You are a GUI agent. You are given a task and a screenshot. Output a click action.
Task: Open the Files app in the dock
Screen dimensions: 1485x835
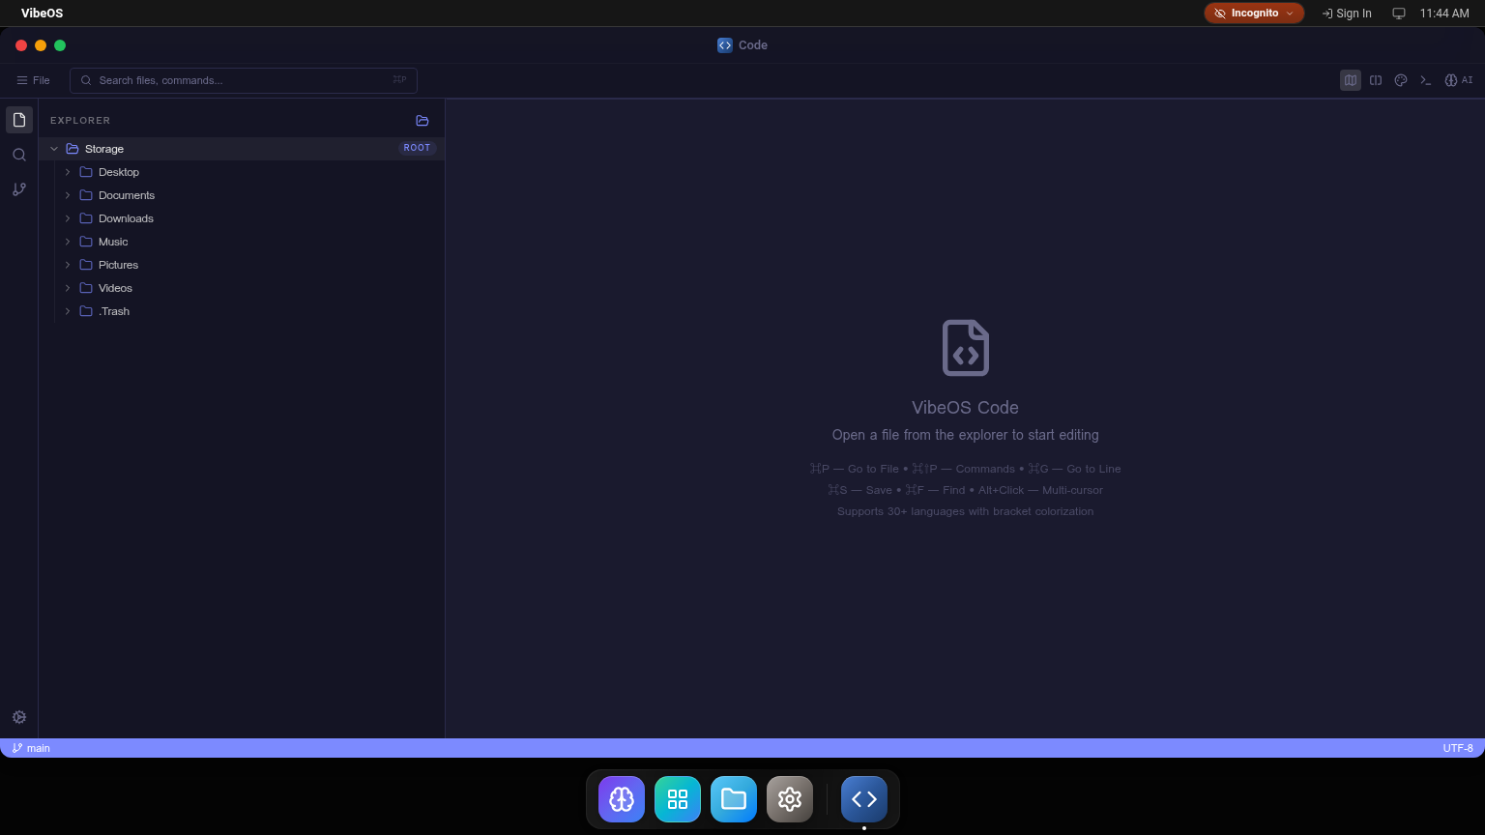[734, 799]
